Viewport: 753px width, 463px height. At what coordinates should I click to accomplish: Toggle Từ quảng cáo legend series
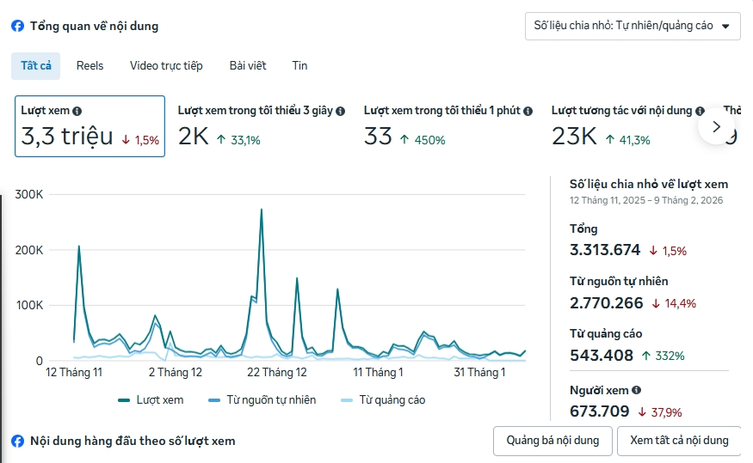[383, 399]
